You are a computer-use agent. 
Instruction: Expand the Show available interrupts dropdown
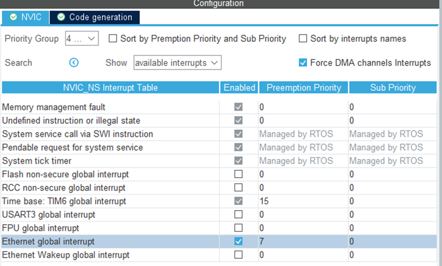177,63
